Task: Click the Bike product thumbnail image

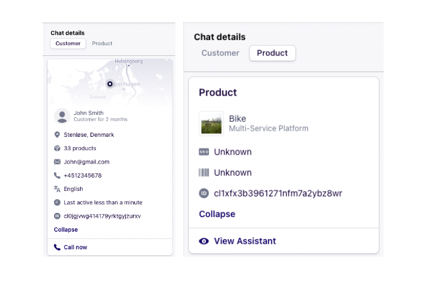Action: click(211, 123)
